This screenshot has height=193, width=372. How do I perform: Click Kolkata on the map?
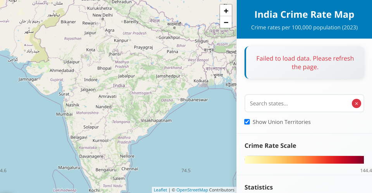tap(201, 81)
